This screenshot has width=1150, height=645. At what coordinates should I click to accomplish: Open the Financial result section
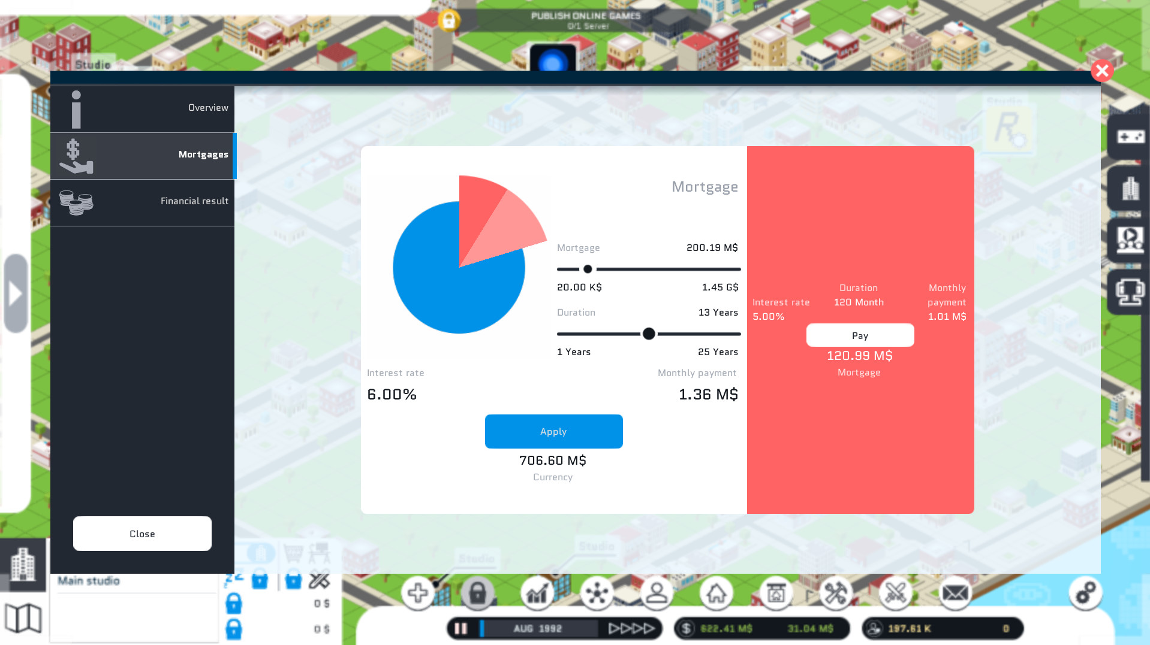(x=143, y=202)
